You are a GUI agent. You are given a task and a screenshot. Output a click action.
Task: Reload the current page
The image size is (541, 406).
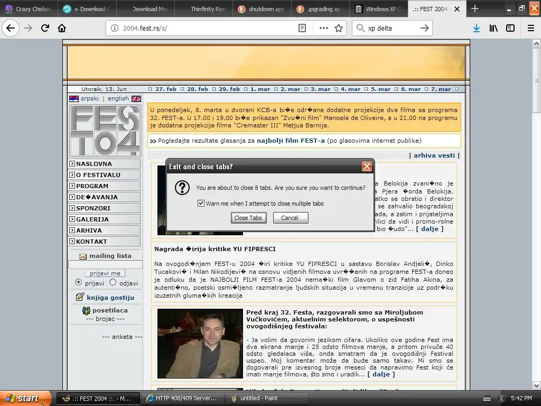click(x=45, y=28)
